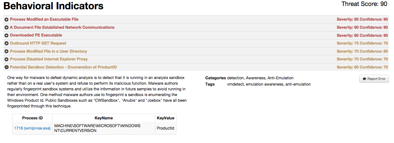This screenshot has width=394, height=143.
Task: Click plus icon beside Document File Established Network Communications
Action: 7,28
